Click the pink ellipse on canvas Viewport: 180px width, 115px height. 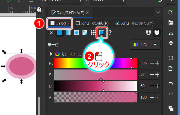tap(22, 66)
